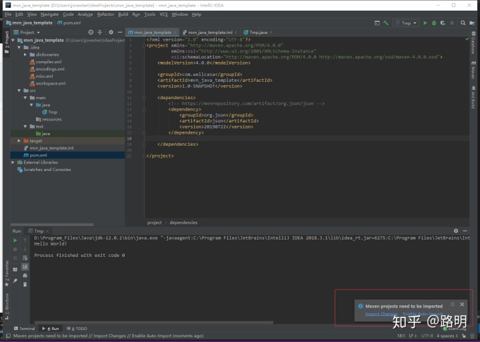Open indent settings 4 spaces in status bar

[x=447, y=335]
